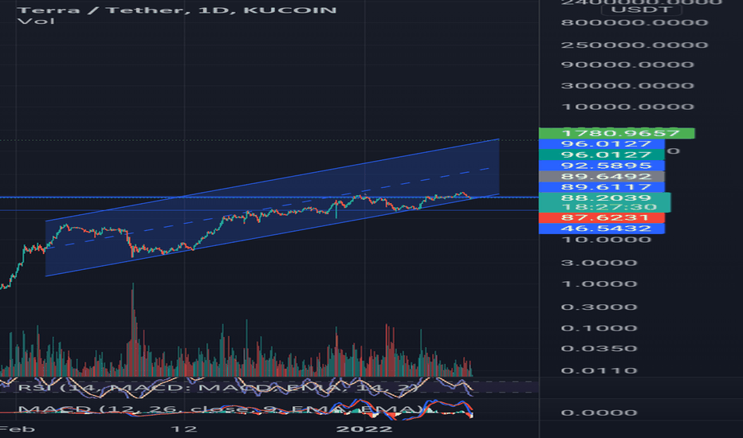Image resolution: width=743 pixels, height=438 pixels.
Task: Click the Terra / Tether, 1D, KUCOIN title
Action: 177,10
